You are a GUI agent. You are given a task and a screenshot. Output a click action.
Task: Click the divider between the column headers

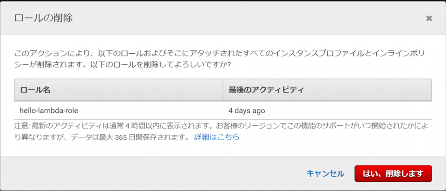coord(223,90)
